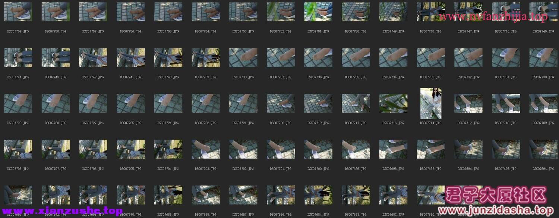Viewport: 559px width, 218px height.
Task: Select the DSC07753.JPG file label
Action: [243, 32]
